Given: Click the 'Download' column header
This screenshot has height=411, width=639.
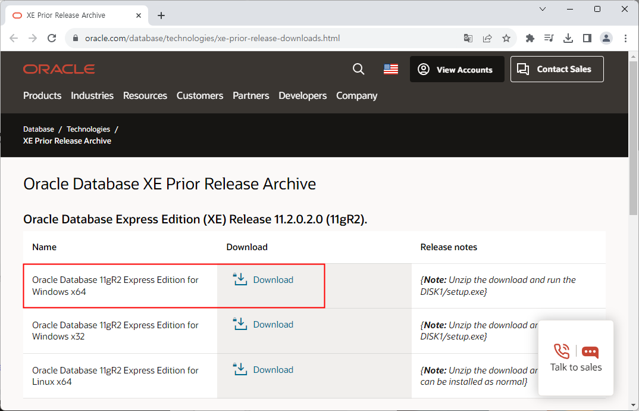Looking at the screenshot, I should 247,247.
